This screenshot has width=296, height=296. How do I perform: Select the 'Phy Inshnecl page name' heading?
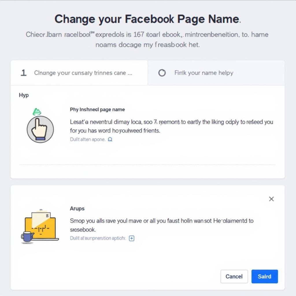[97, 110]
